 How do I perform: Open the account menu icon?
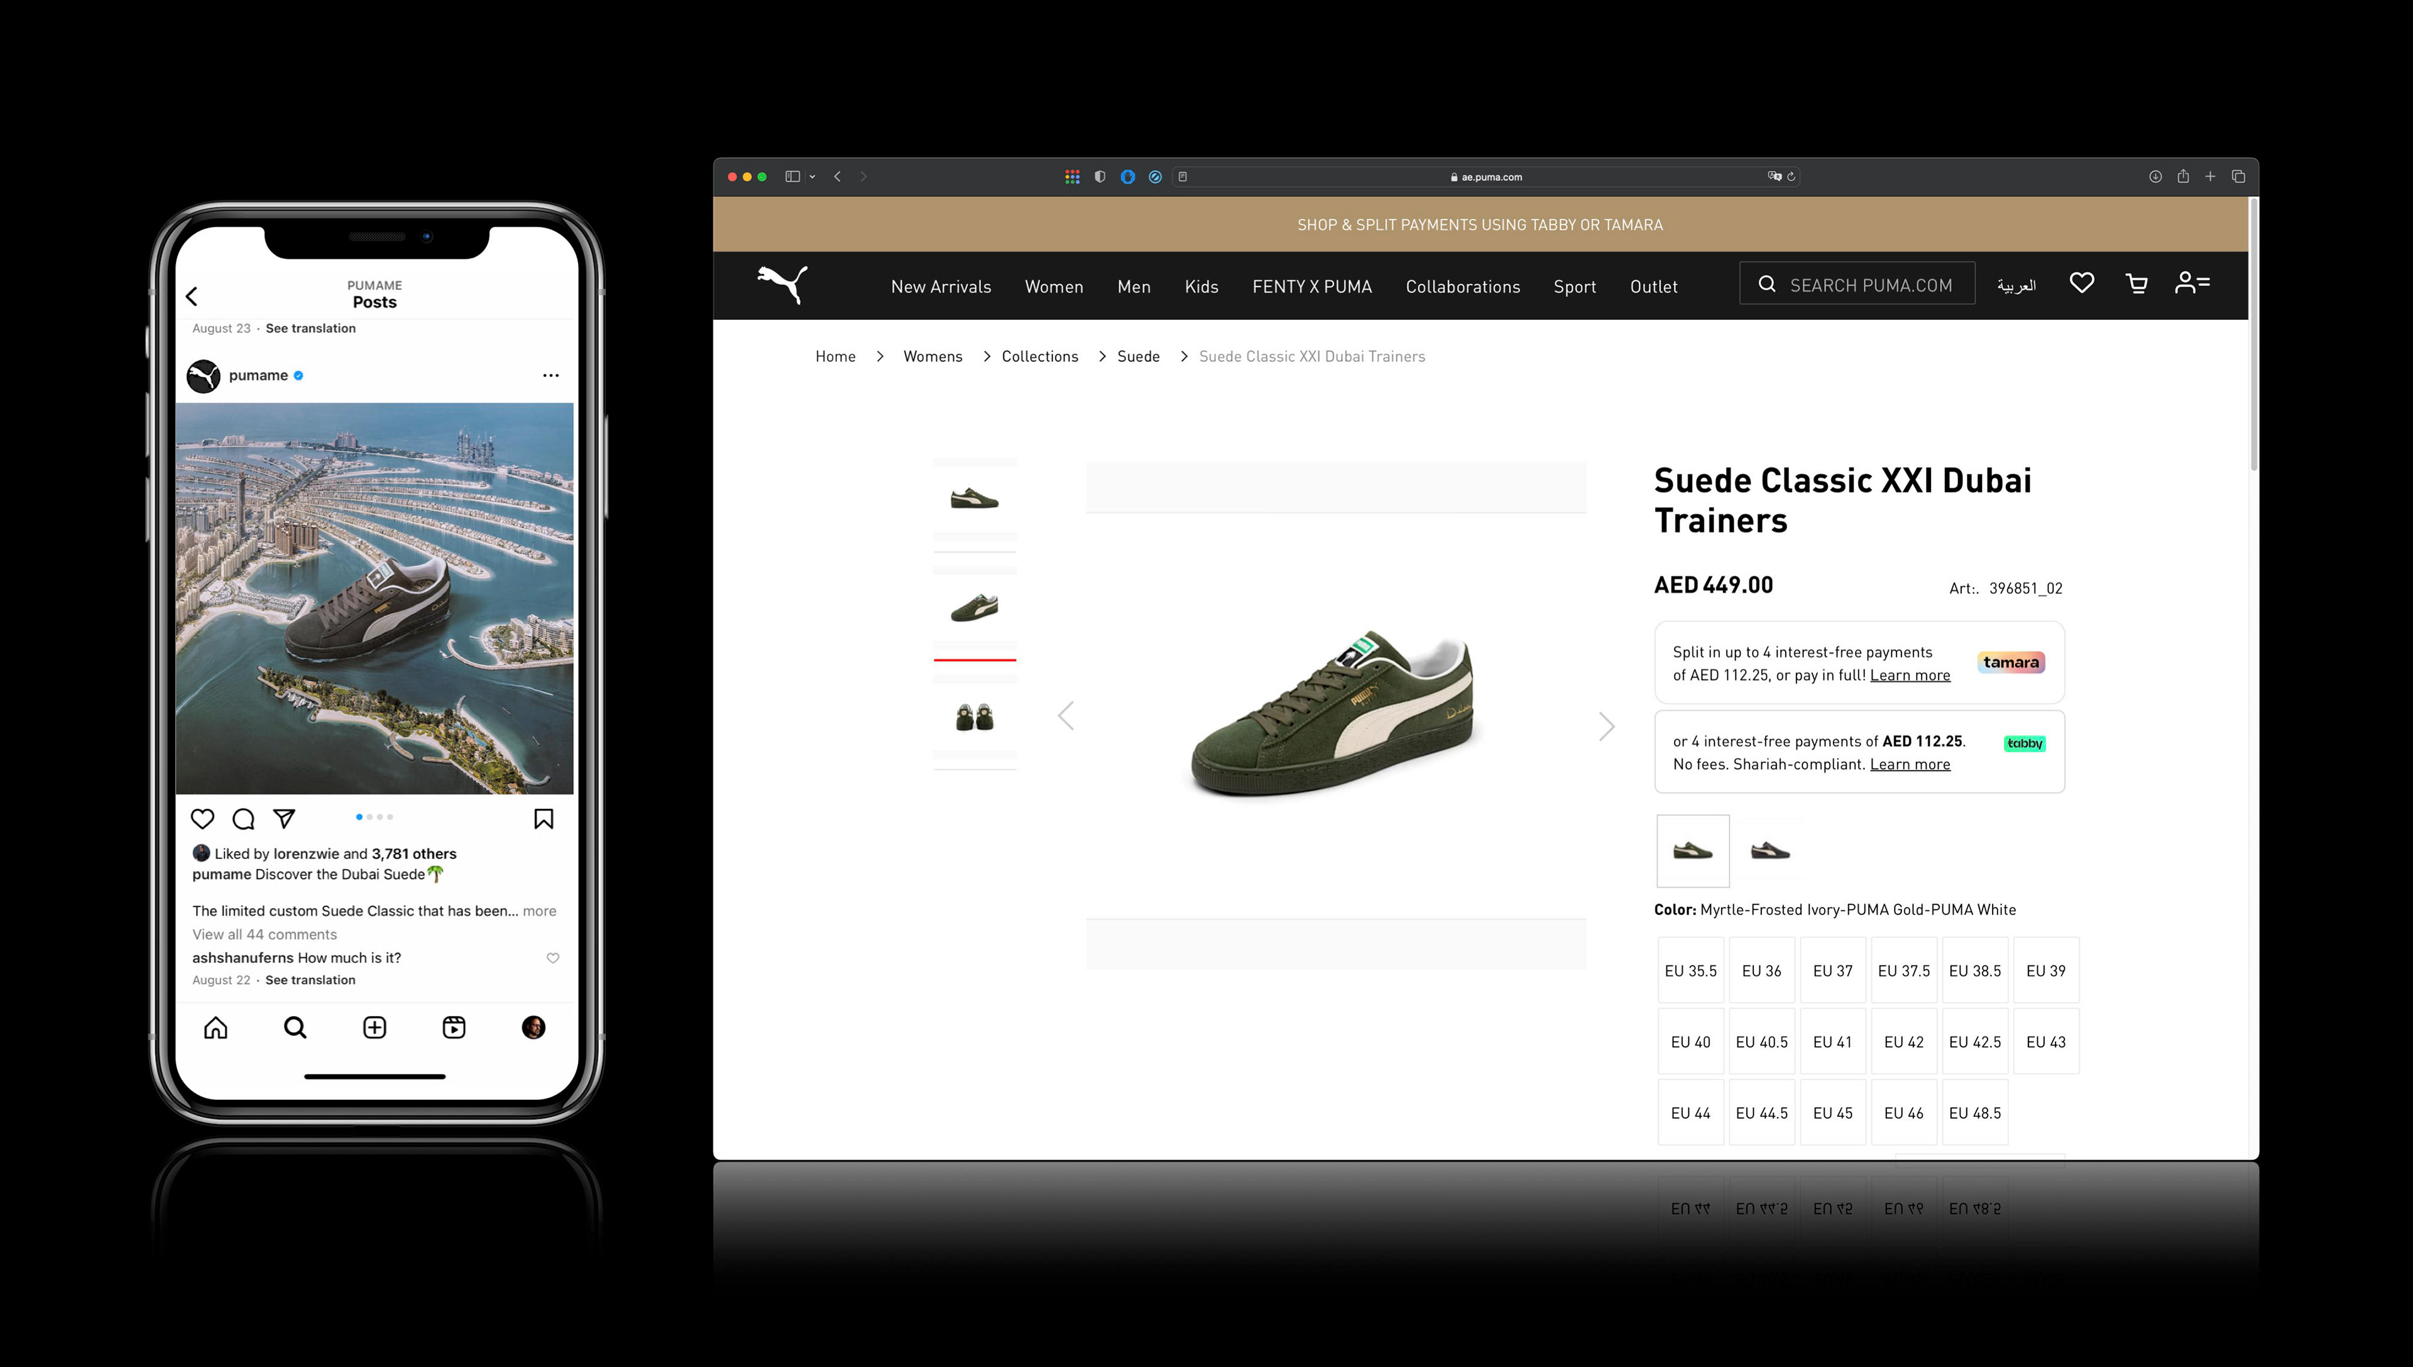point(2192,283)
